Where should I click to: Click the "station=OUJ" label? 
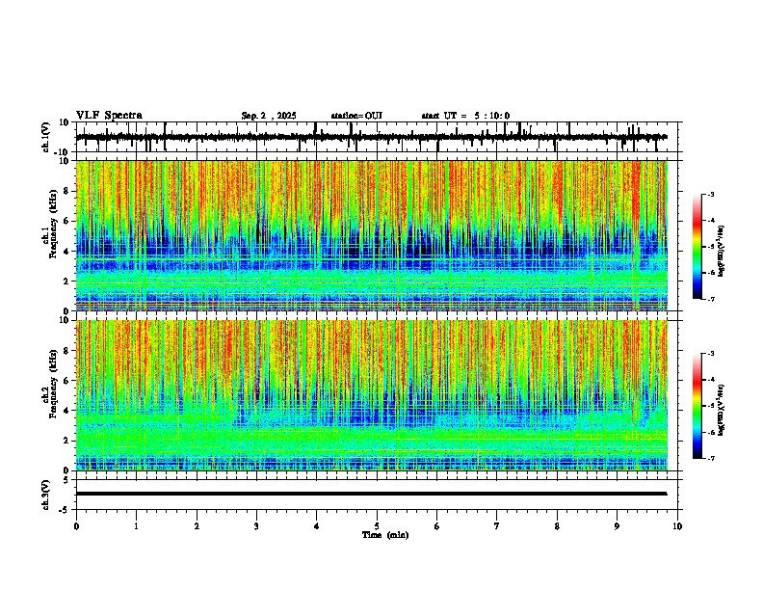click(x=356, y=116)
